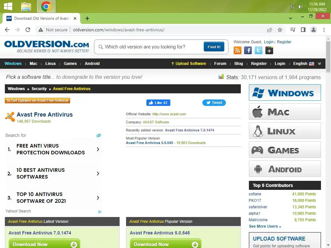Image resolution: width=331 pixels, height=248 pixels.
Task: Open Recently added Avast Free Antivirus 7.0.1474
Action: [189, 130]
